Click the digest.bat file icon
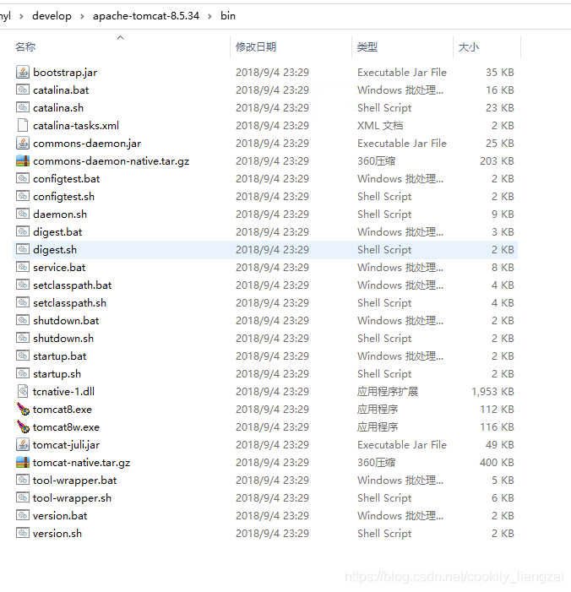This screenshot has height=592, width=571. (x=23, y=231)
